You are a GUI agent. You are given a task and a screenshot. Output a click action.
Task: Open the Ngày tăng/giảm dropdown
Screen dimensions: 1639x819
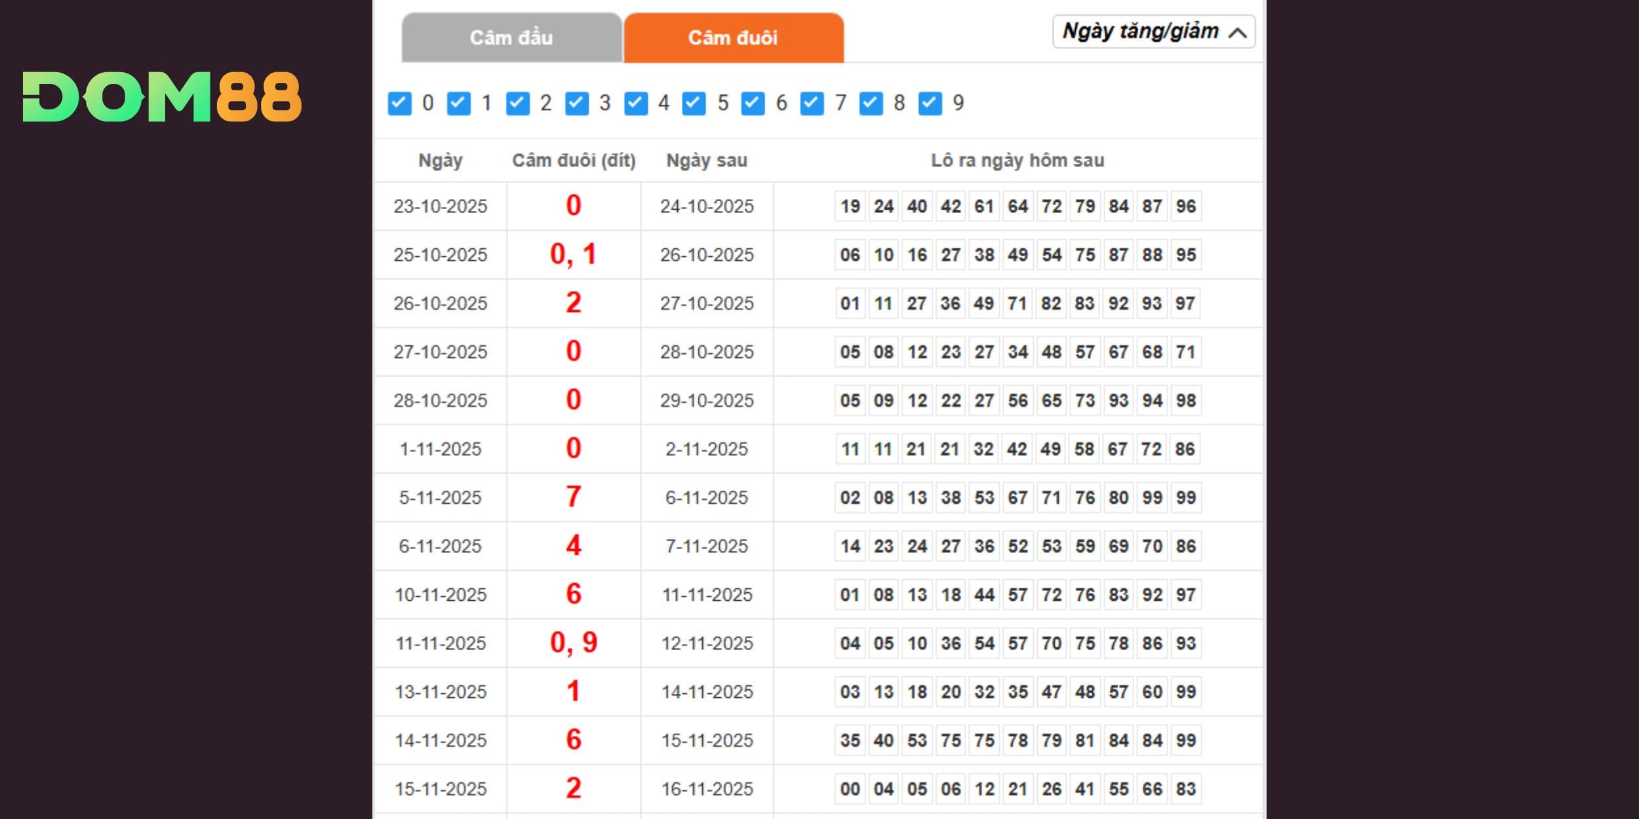pos(1141,31)
